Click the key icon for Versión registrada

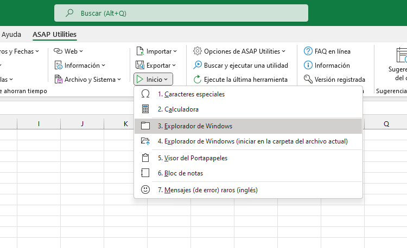[308, 79]
